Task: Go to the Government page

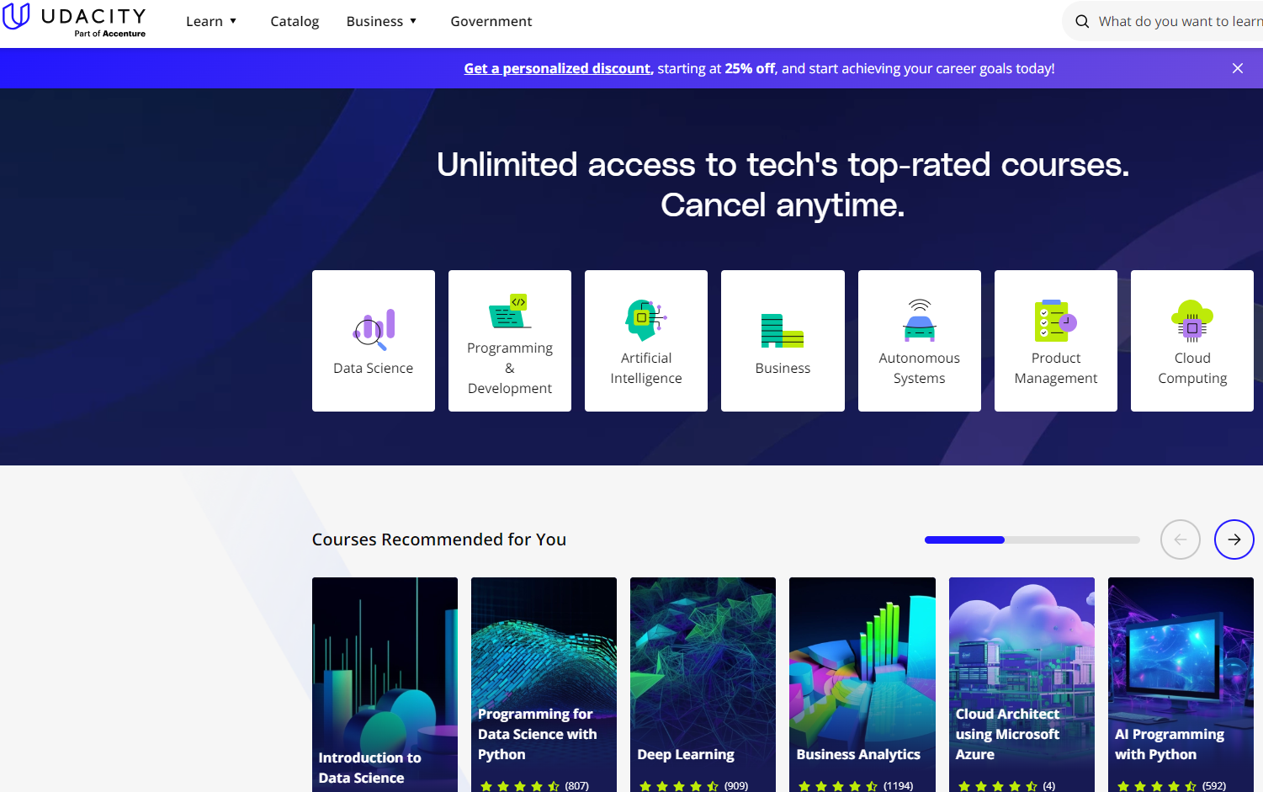Action: tap(491, 21)
